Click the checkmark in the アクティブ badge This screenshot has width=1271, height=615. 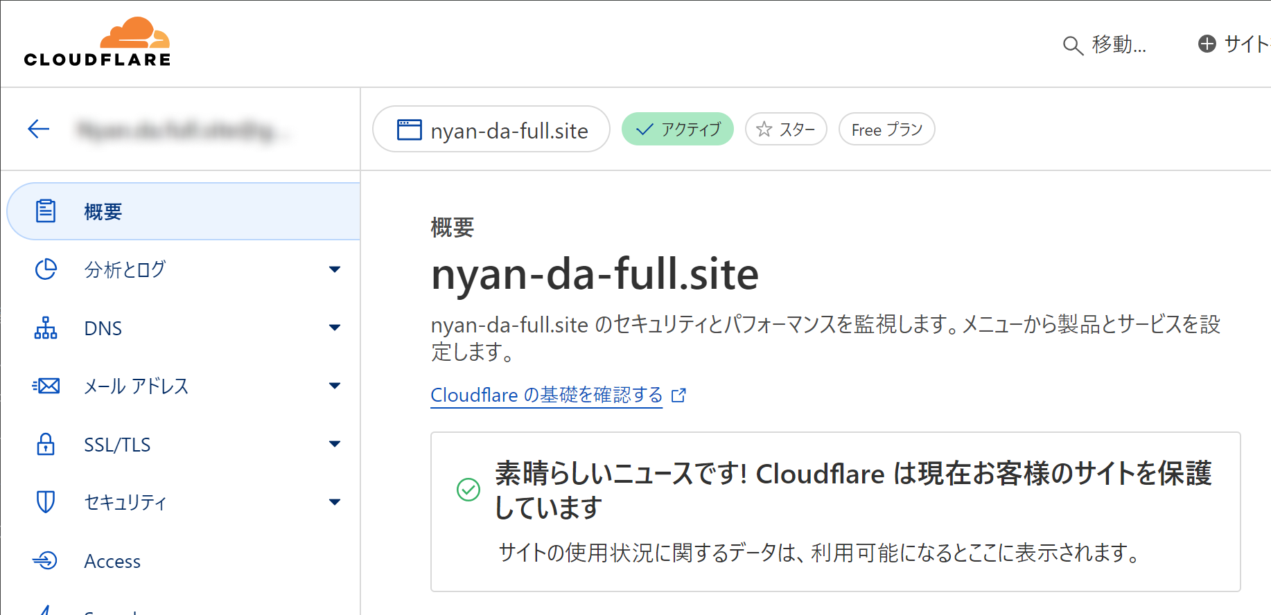coord(645,130)
